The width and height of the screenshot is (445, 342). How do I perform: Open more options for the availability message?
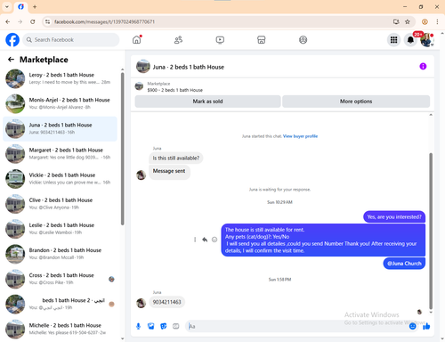coord(195,240)
